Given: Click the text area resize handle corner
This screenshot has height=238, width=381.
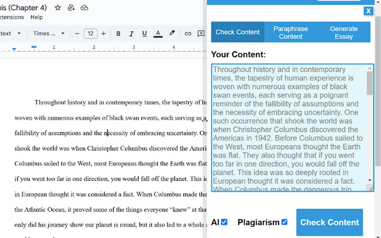Looking at the screenshot, I should pyautogui.click(x=371, y=188).
